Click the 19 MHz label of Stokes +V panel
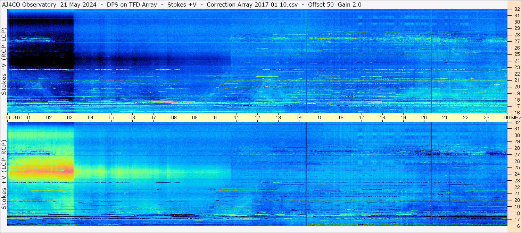 click(517, 207)
